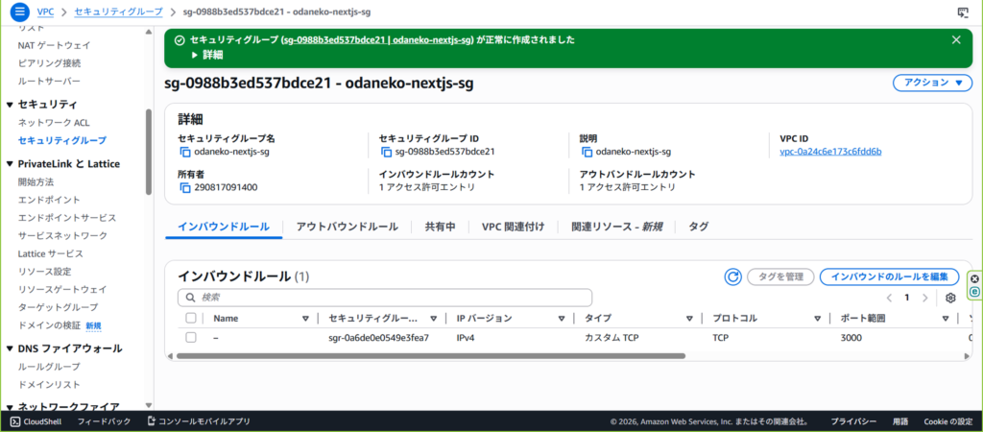Viewport: 983px width, 432px height.
Task: Click the inbound rules search field
Action: pyautogui.click(x=384, y=298)
